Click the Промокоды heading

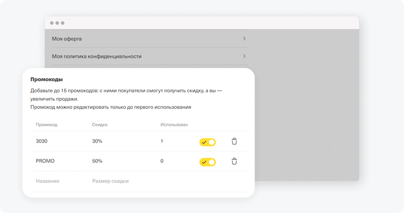pos(47,79)
